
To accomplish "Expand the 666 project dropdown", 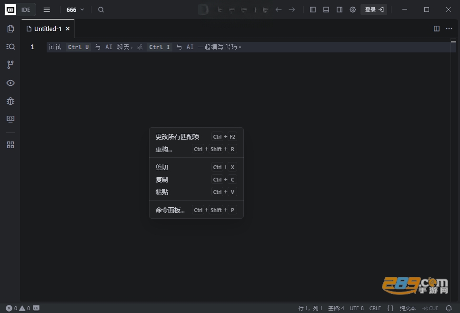I will 75,10.
